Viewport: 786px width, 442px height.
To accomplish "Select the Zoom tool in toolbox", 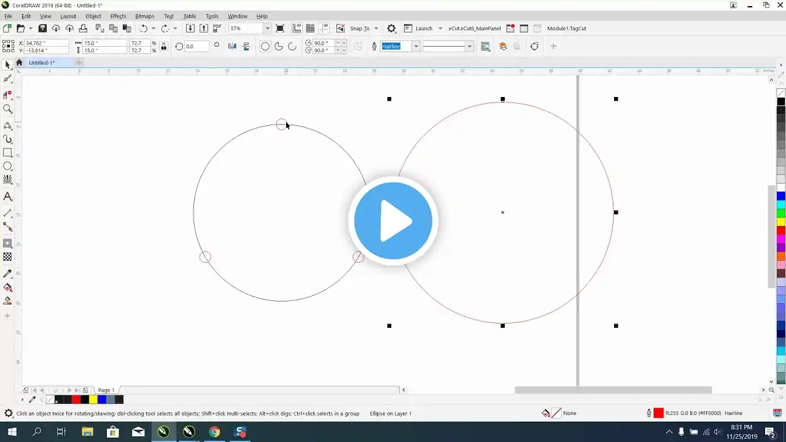I will [x=7, y=109].
